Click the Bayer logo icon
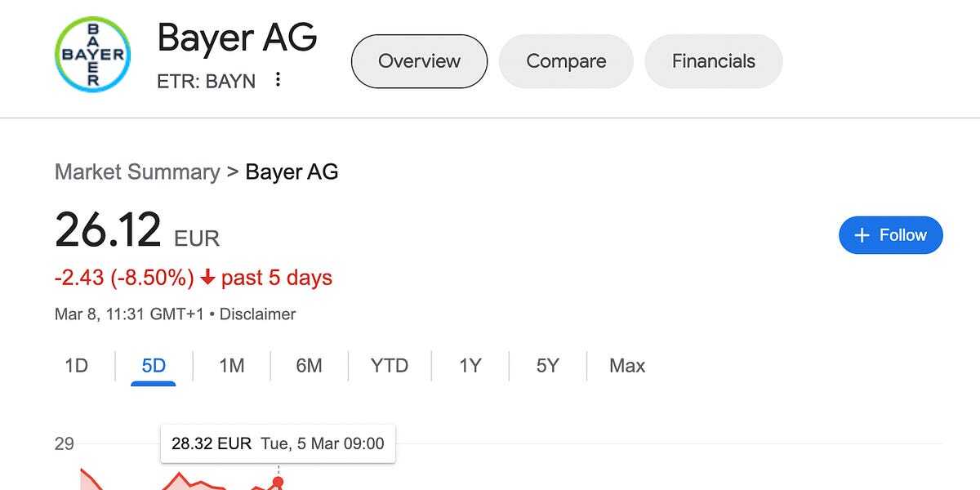The height and width of the screenshot is (490, 980). [93, 55]
